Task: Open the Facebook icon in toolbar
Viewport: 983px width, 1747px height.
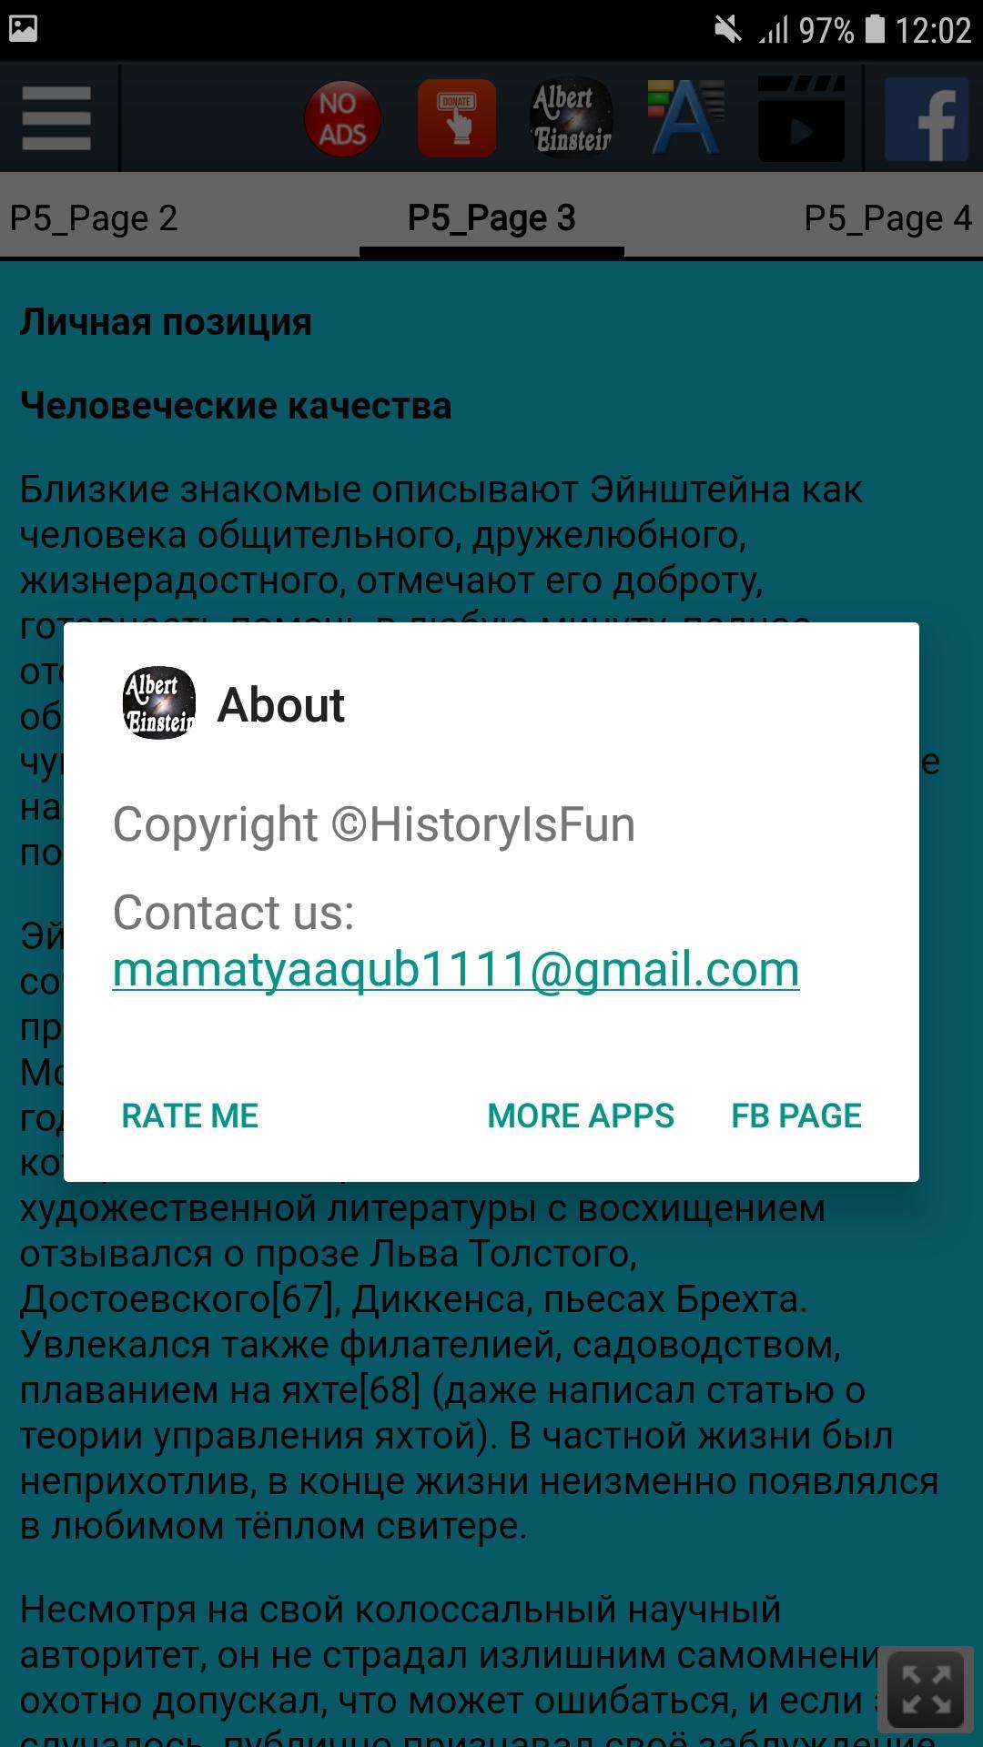Action: 927,118
